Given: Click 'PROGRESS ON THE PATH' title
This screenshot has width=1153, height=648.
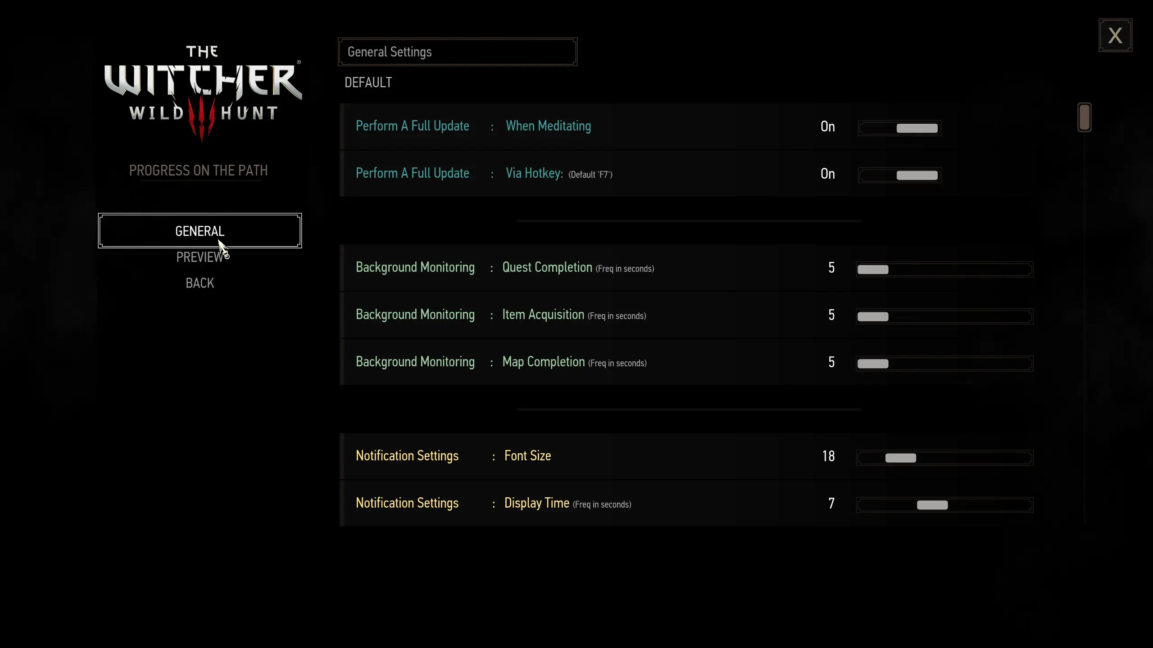Looking at the screenshot, I should click(x=199, y=171).
